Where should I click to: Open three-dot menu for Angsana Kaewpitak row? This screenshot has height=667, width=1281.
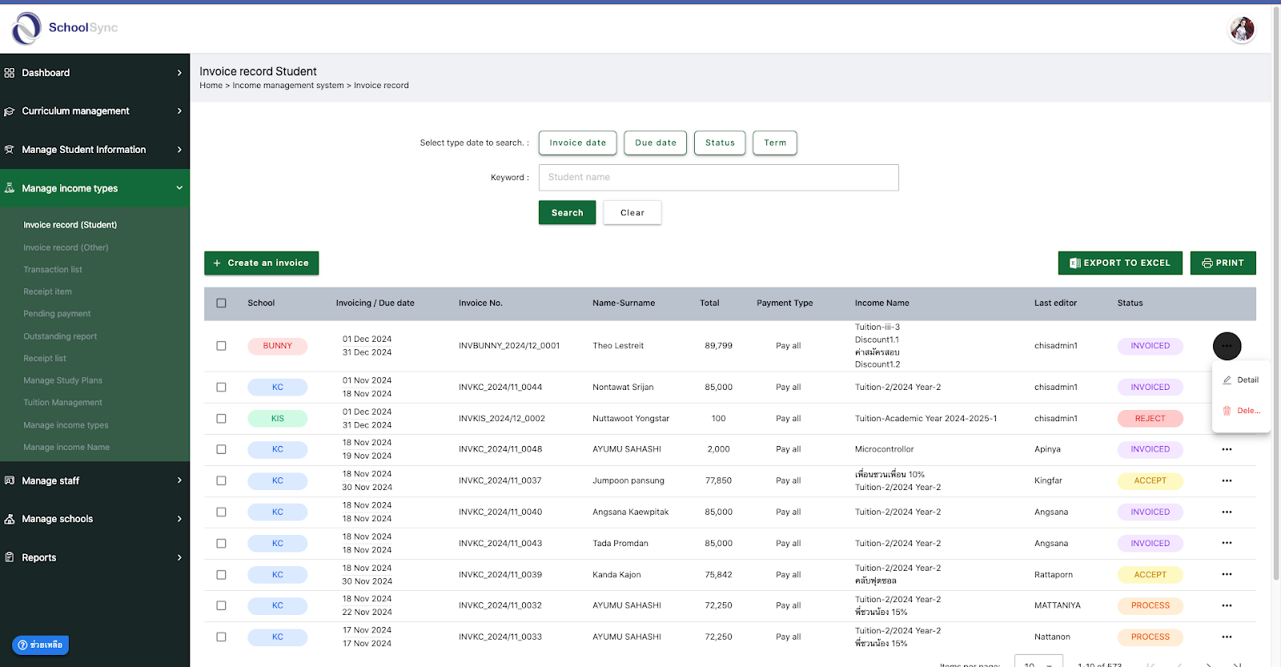[x=1227, y=512]
